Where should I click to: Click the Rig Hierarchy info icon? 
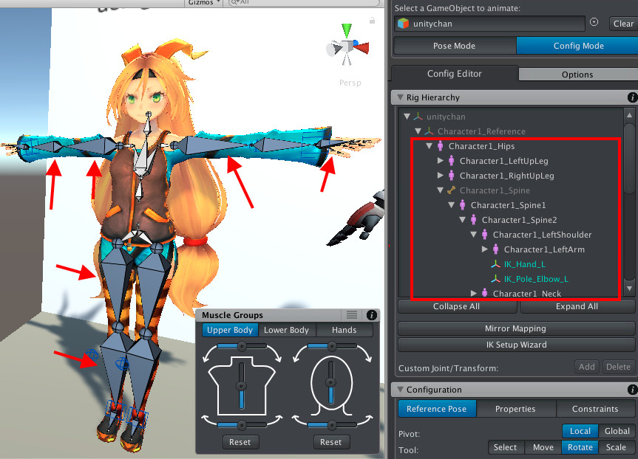pyautogui.click(x=632, y=97)
